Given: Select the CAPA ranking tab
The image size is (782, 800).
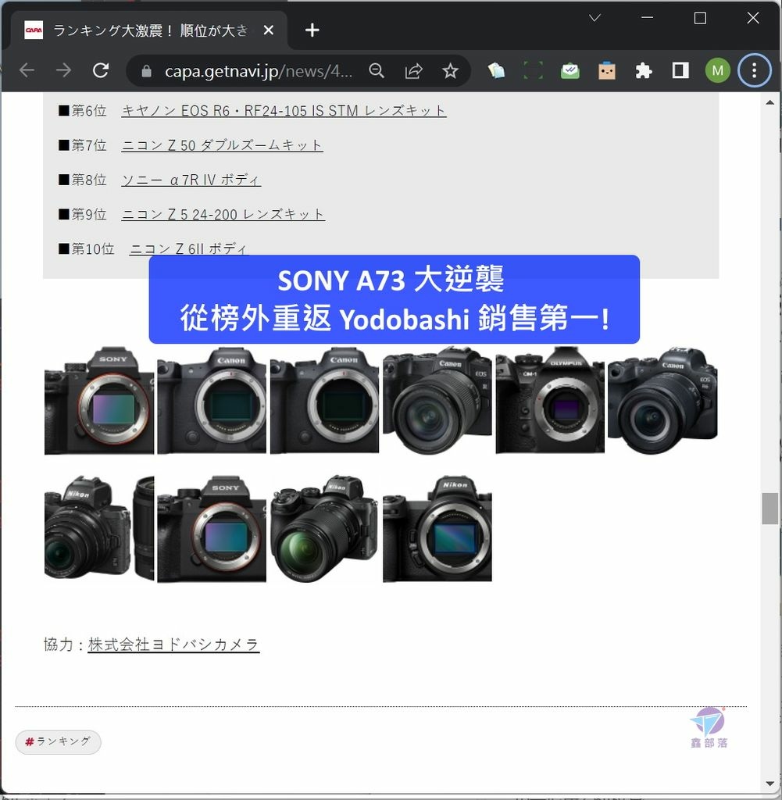Looking at the screenshot, I should (148, 30).
